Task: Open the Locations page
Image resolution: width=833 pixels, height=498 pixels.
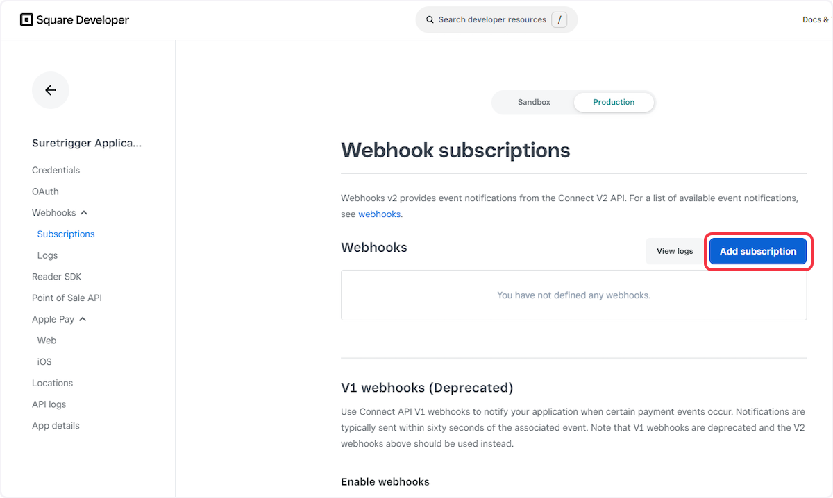Action: (x=52, y=383)
